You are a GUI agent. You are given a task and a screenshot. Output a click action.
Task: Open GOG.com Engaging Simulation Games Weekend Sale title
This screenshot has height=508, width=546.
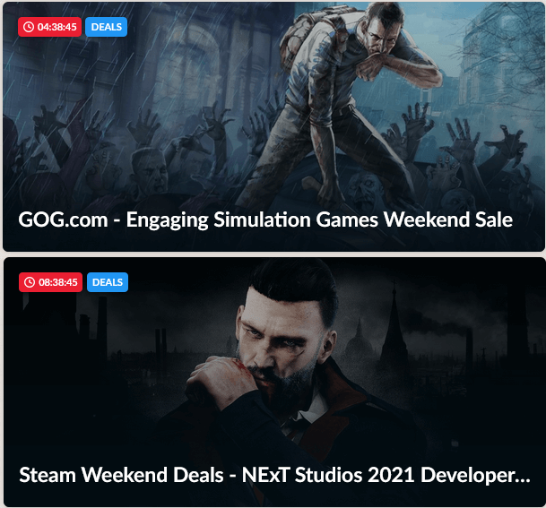[x=265, y=220]
